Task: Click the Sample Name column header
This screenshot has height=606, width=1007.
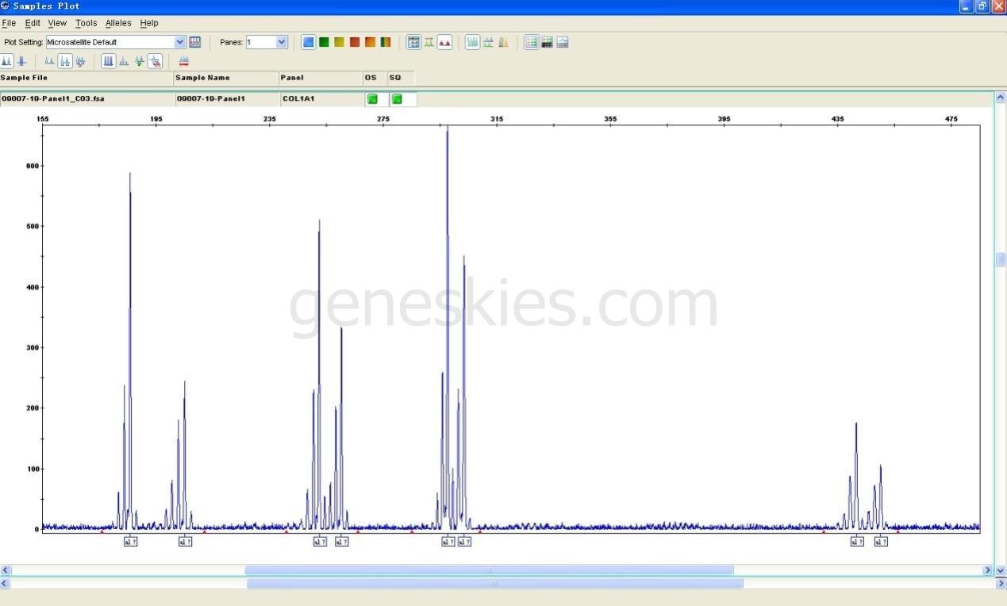Action: [202, 78]
